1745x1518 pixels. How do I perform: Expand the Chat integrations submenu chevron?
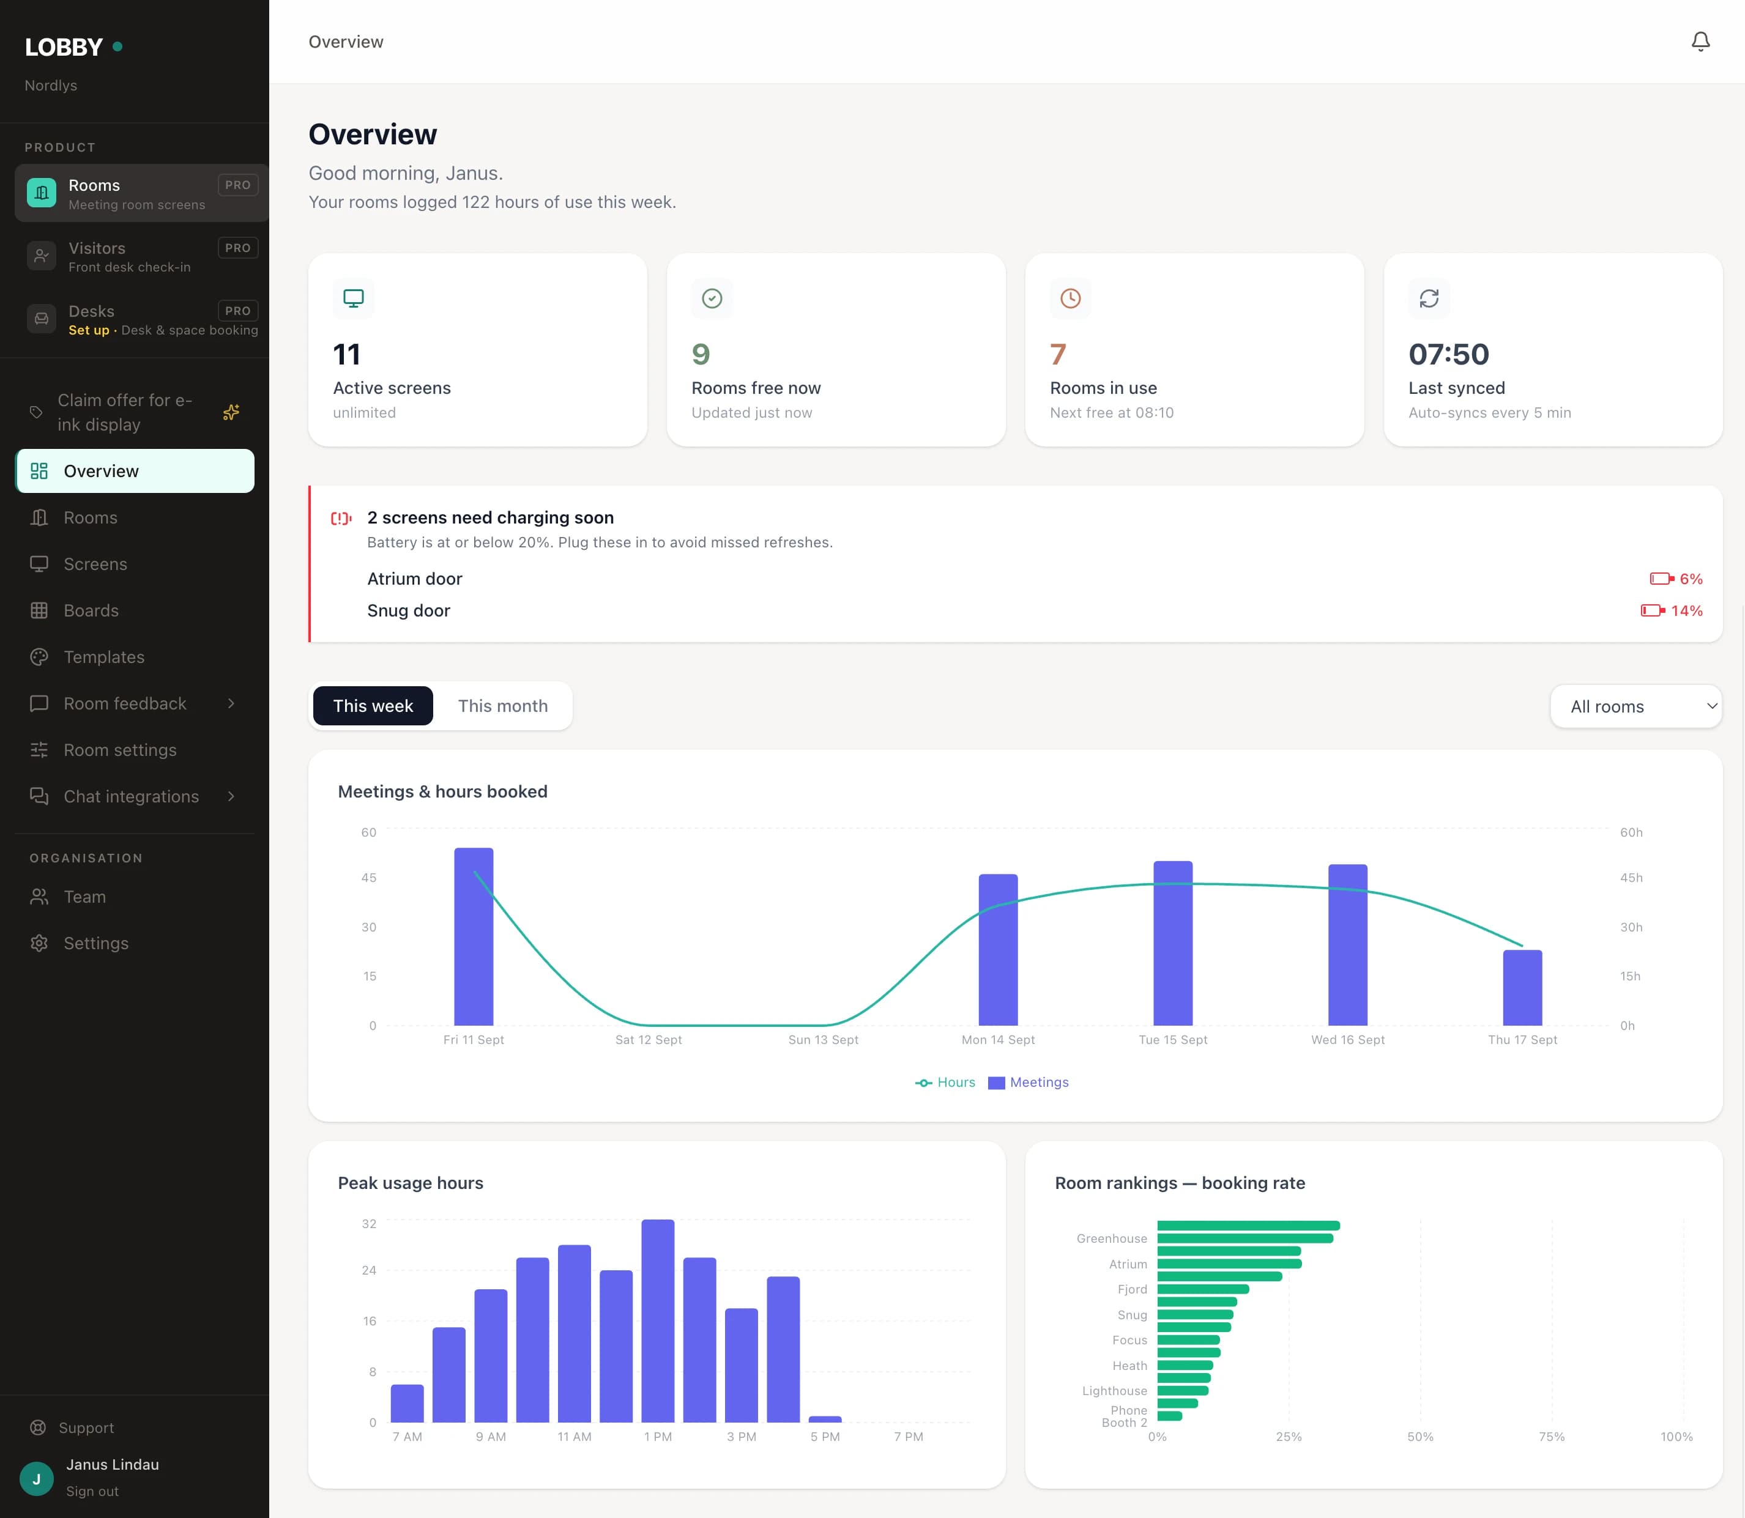coord(231,796)
